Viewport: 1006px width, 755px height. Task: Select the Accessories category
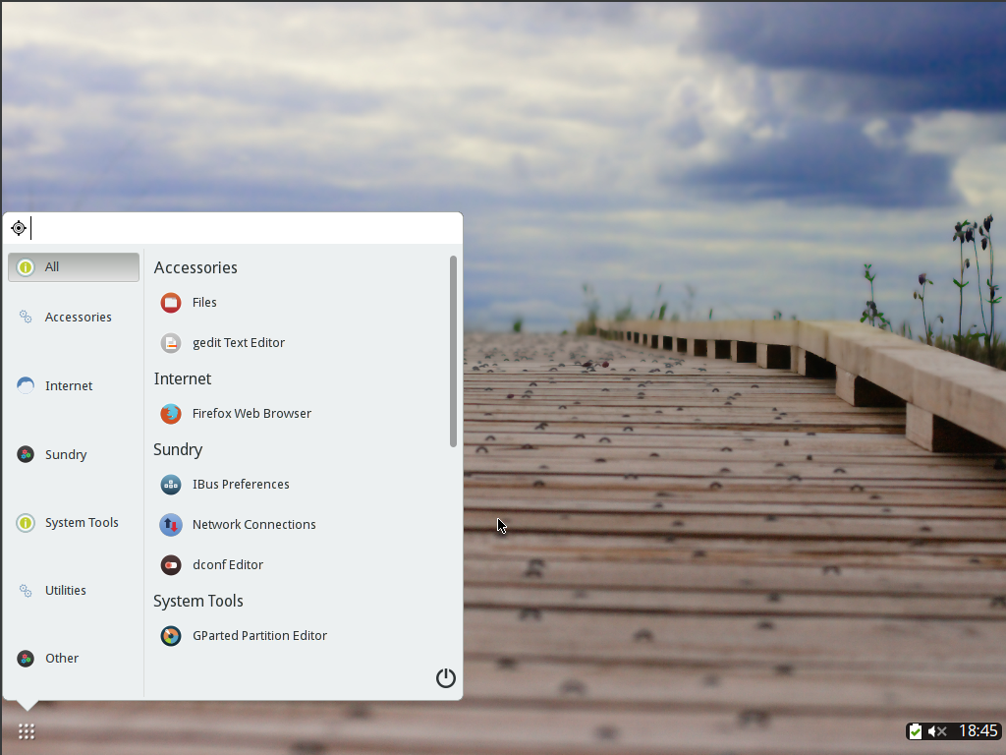coord(74,318)
